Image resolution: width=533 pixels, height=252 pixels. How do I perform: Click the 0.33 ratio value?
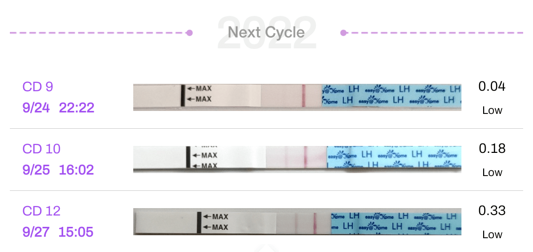click(x=492, y=211)
